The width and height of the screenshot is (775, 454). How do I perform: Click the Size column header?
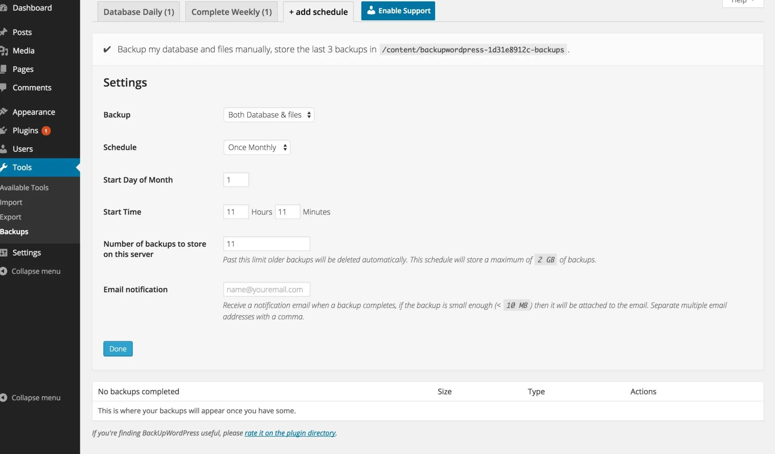444,391
